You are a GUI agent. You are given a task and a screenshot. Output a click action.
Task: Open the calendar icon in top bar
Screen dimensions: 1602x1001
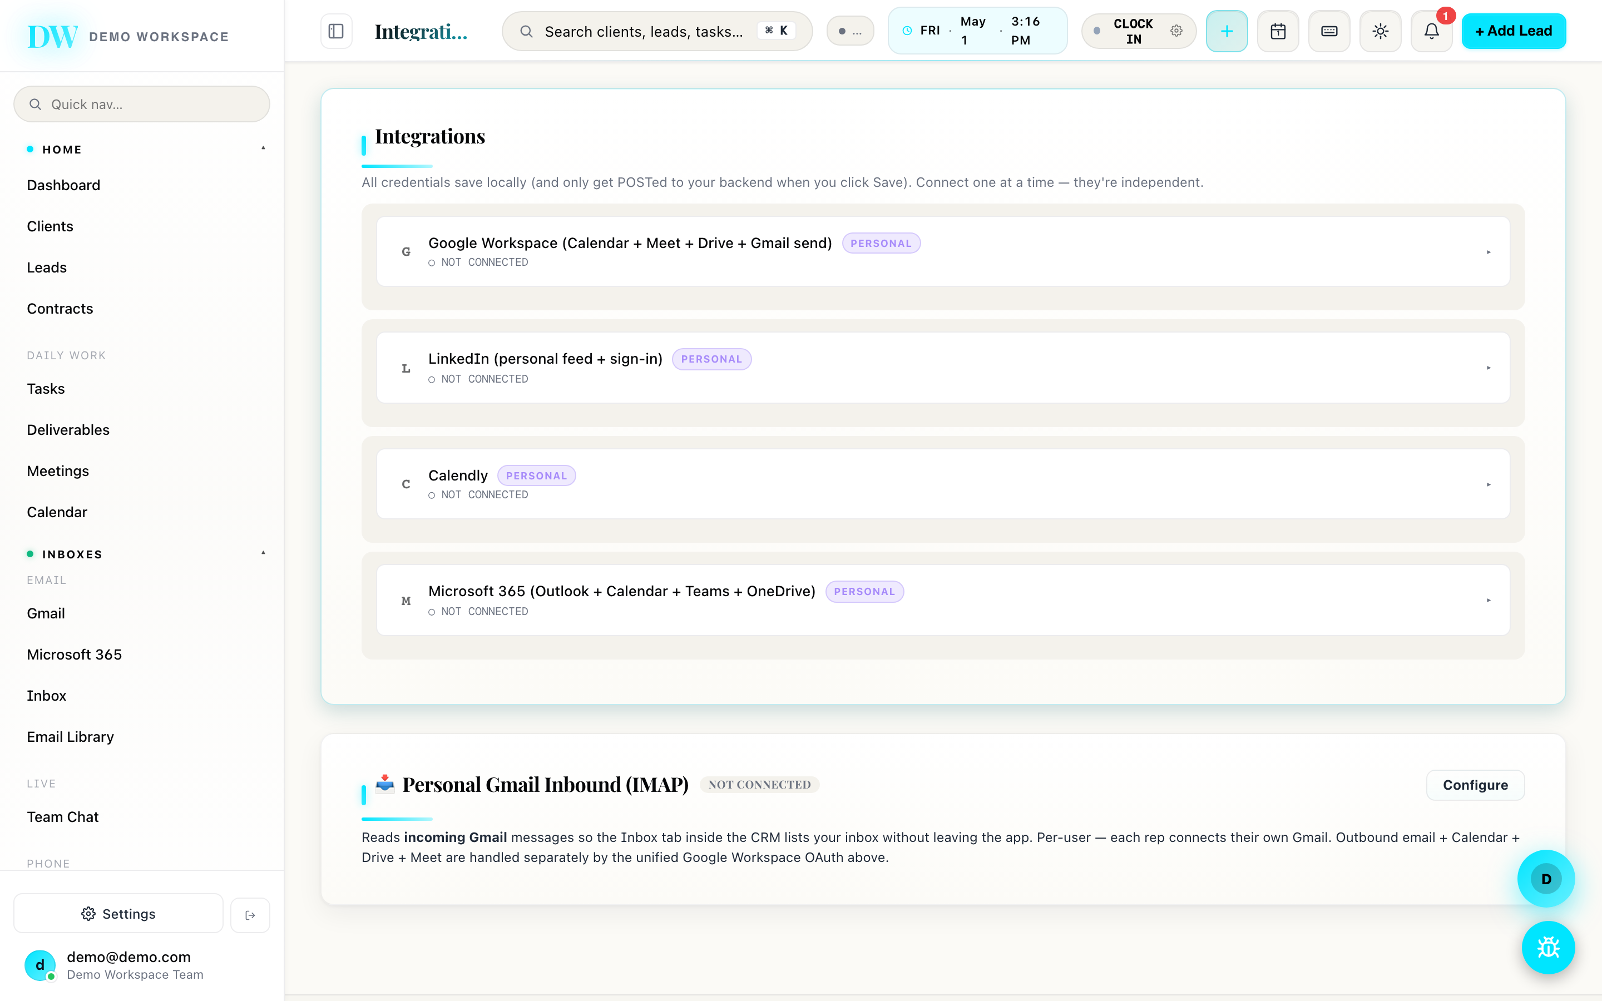pyautogui.click(x=1278, y=31)
